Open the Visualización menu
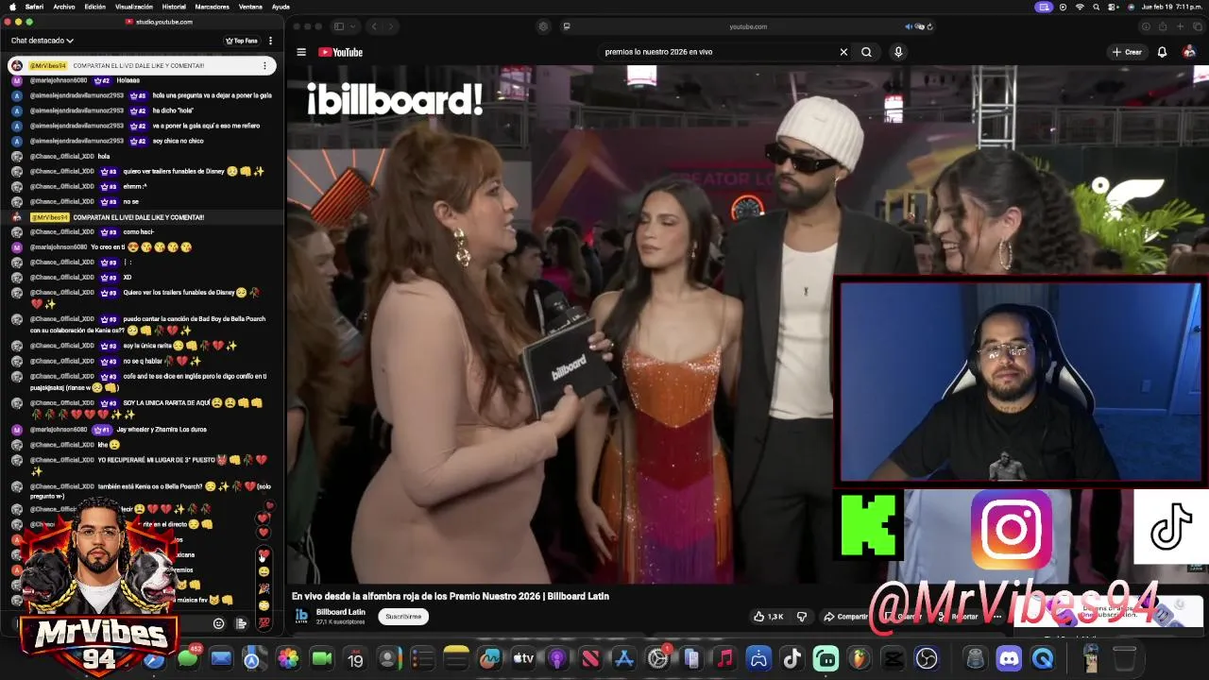The height and width of the screenshot is (680, 1209). pyautogui.click(x=134, y=7)
